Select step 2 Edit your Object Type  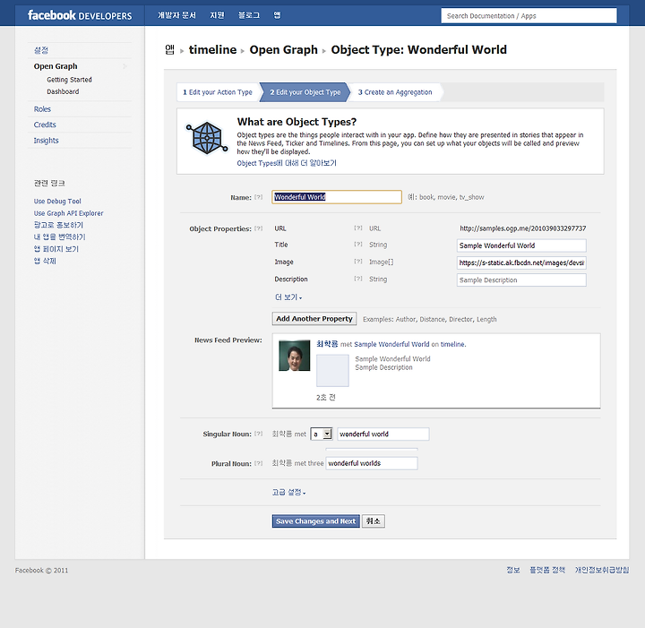305,92
